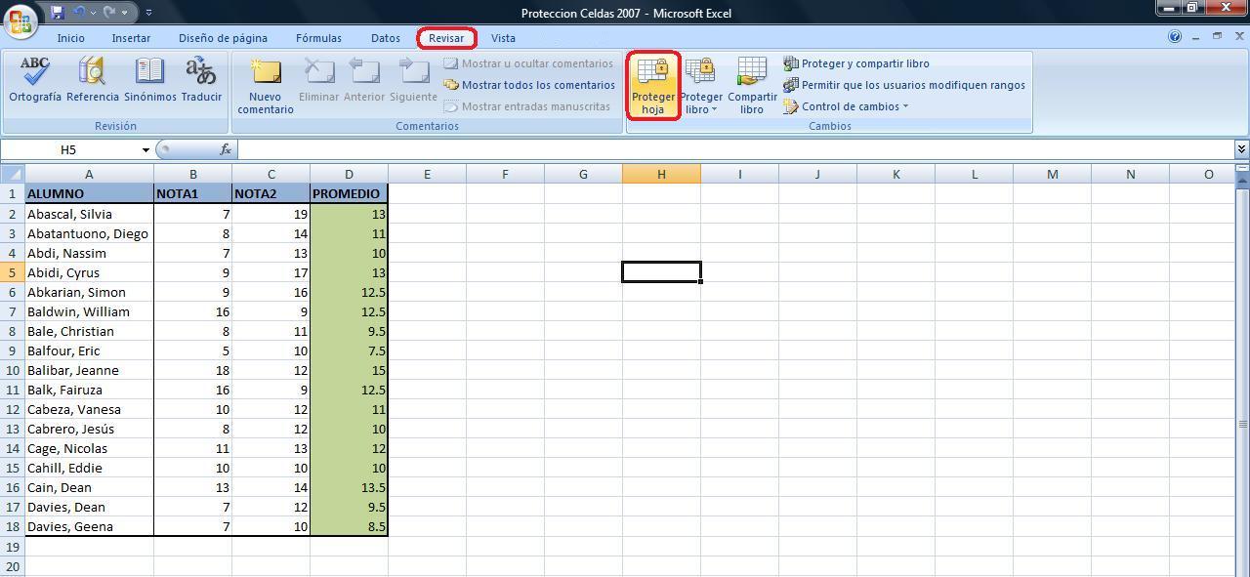Switch to the Vista tab
1250x577 pixels.
[x=503, y=38]
